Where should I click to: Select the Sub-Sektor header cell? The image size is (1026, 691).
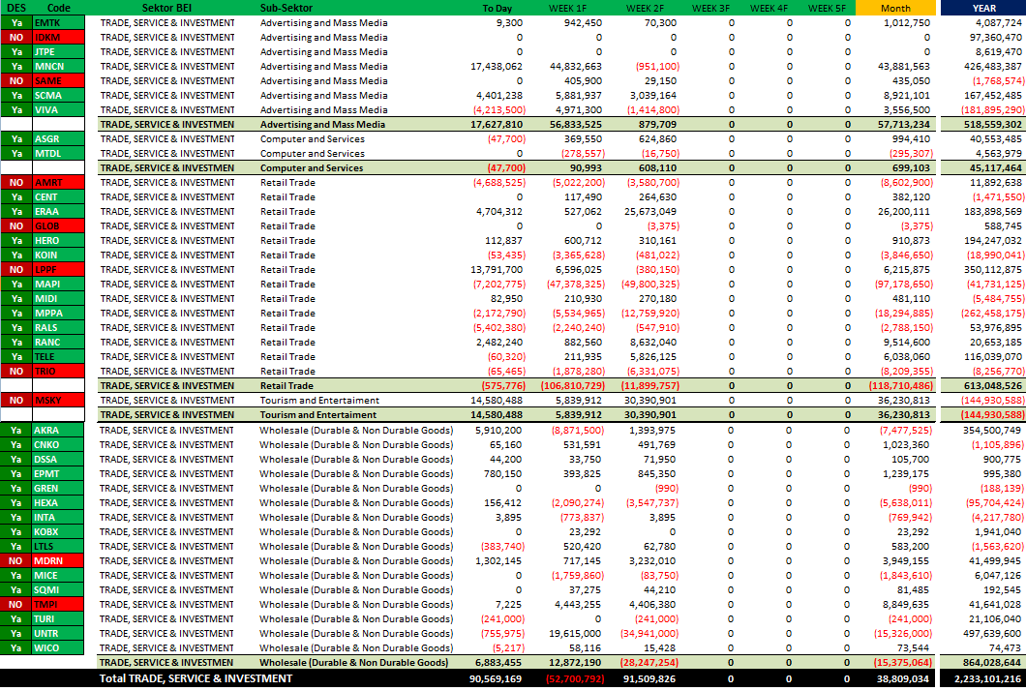pyautogui.click(x=286, y=8)
